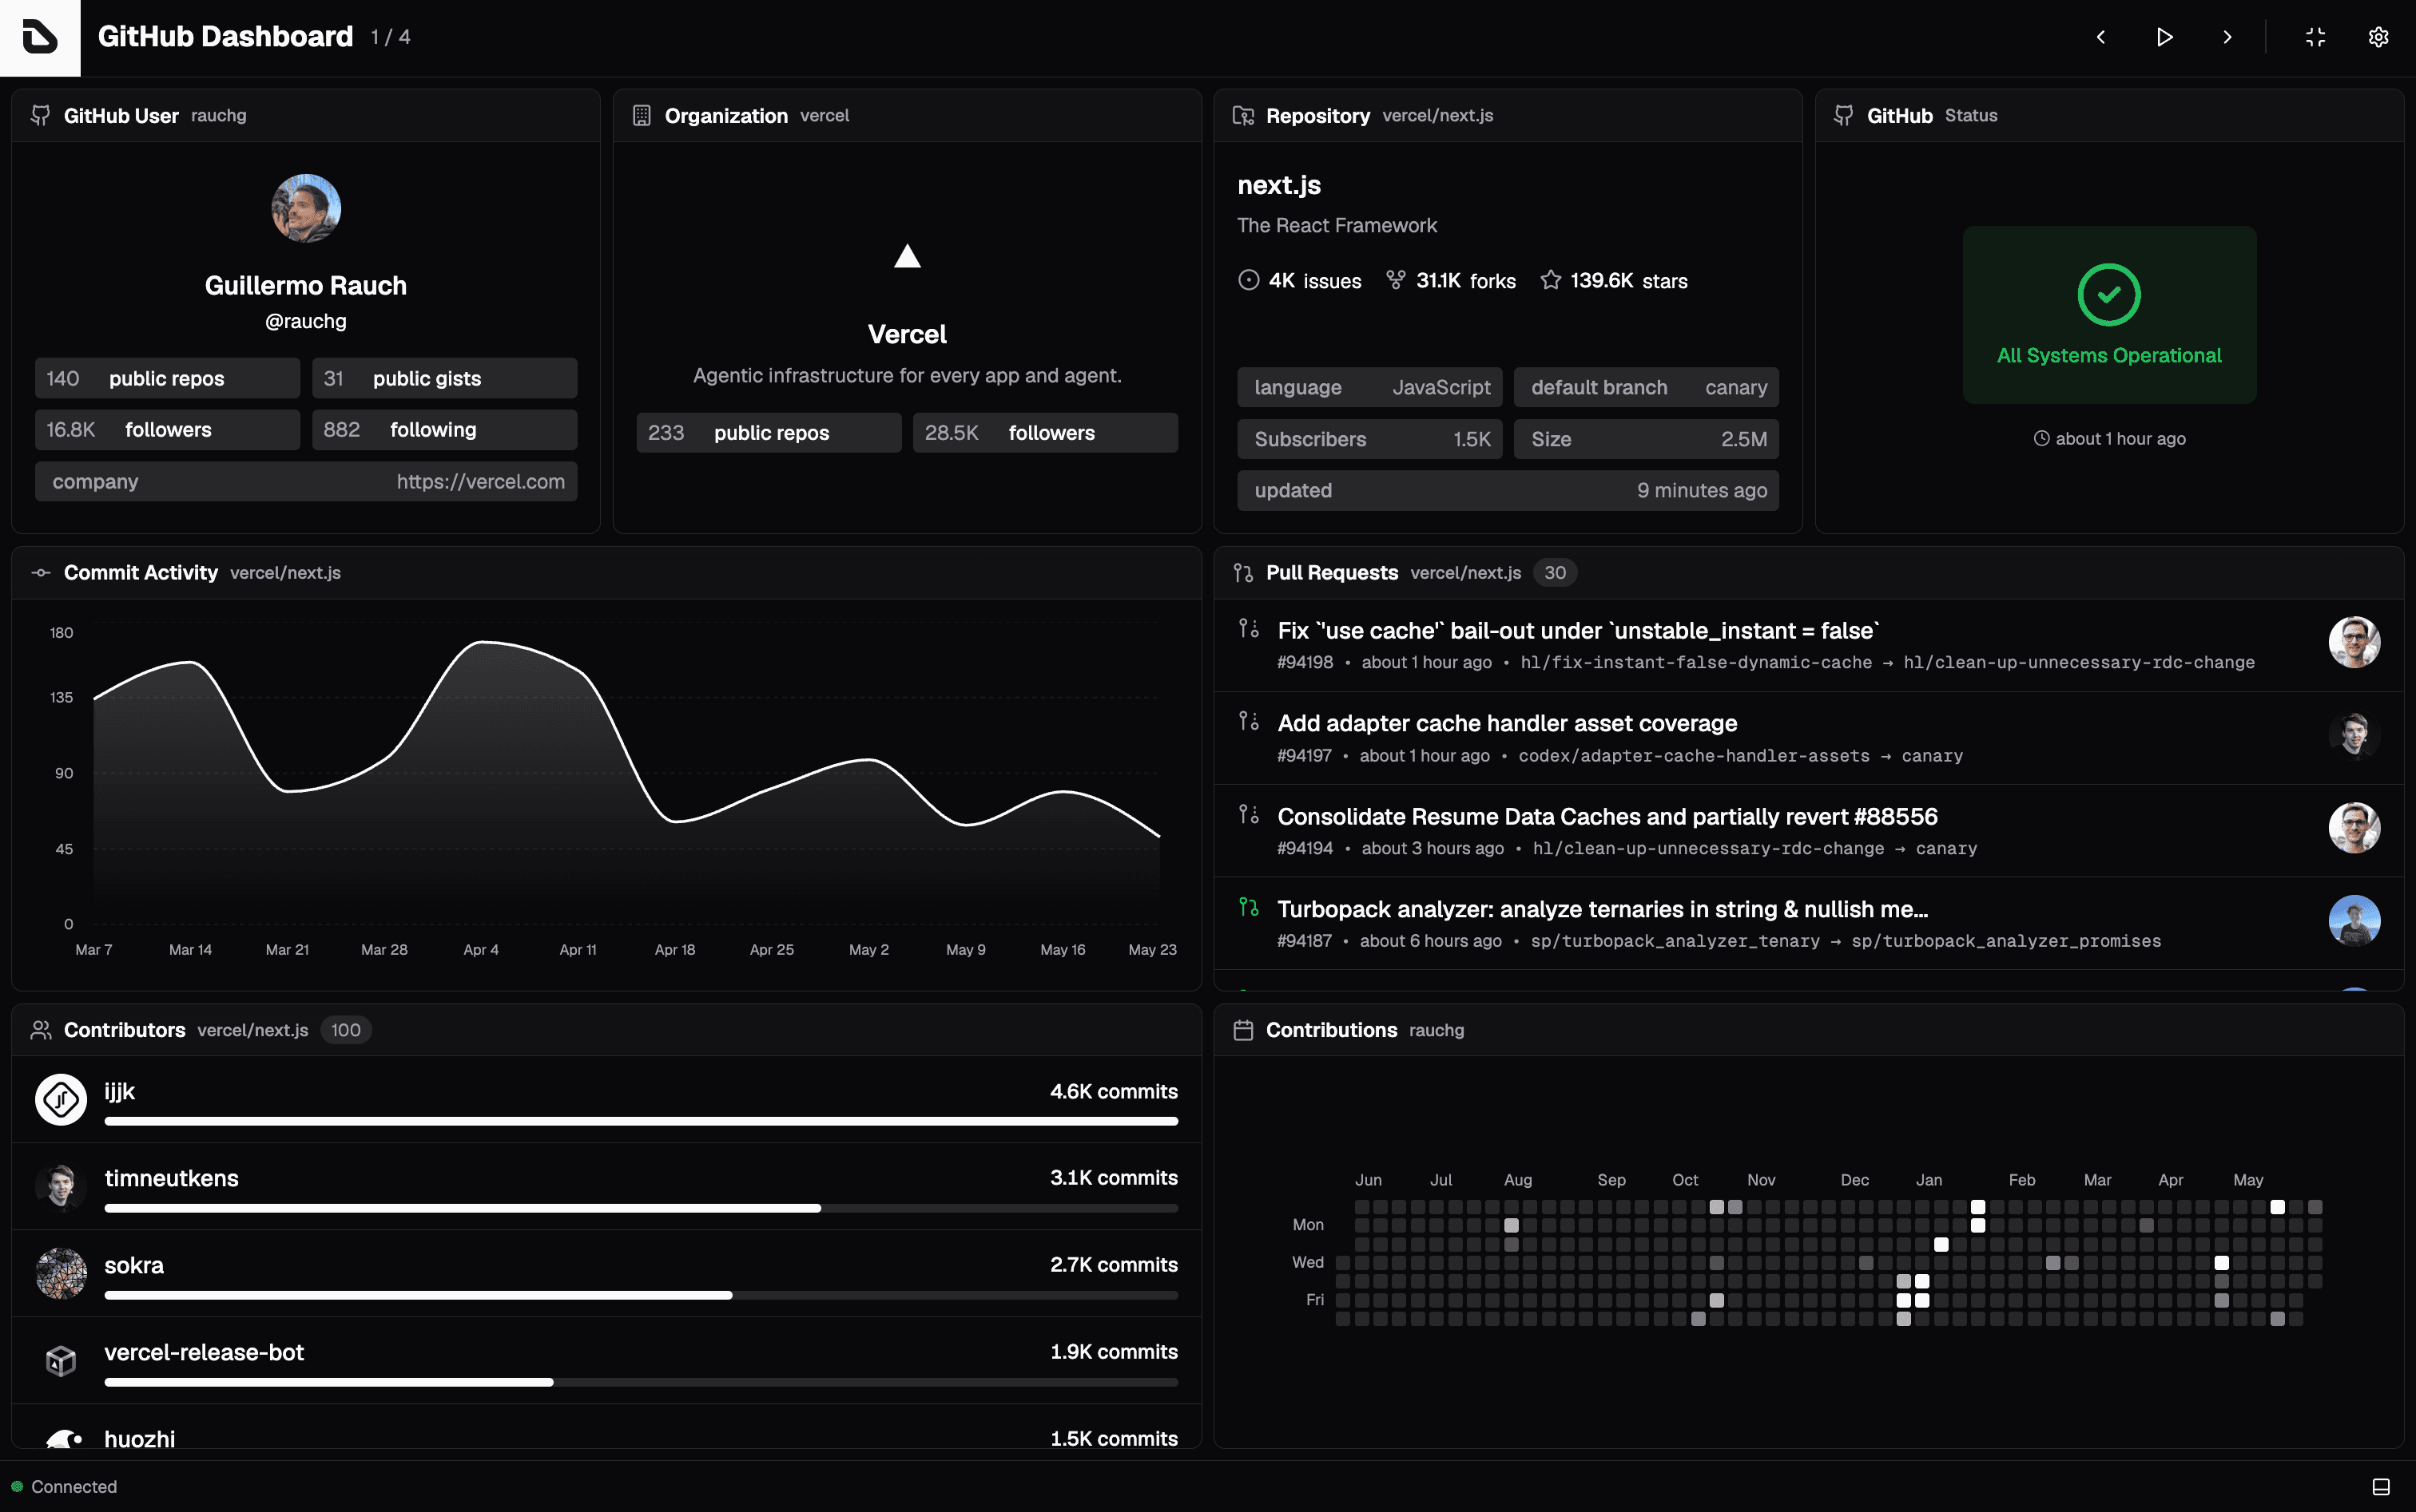Open the https://vercel.com company link
Image resolution: width=2416 pixels, height=1512 pixels.
coord(480,481)
